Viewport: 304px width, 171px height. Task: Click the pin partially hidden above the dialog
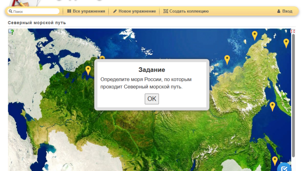(x=102, y=58)
